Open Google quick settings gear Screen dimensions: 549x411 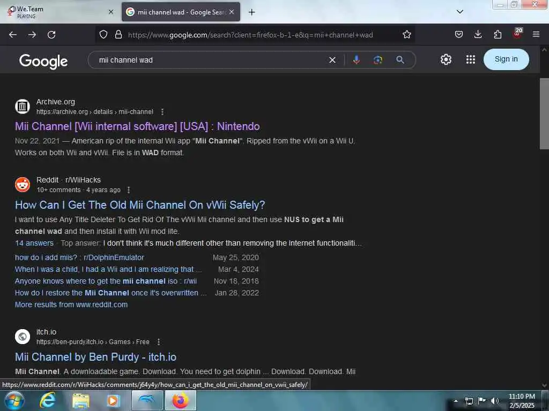(446, 59)
